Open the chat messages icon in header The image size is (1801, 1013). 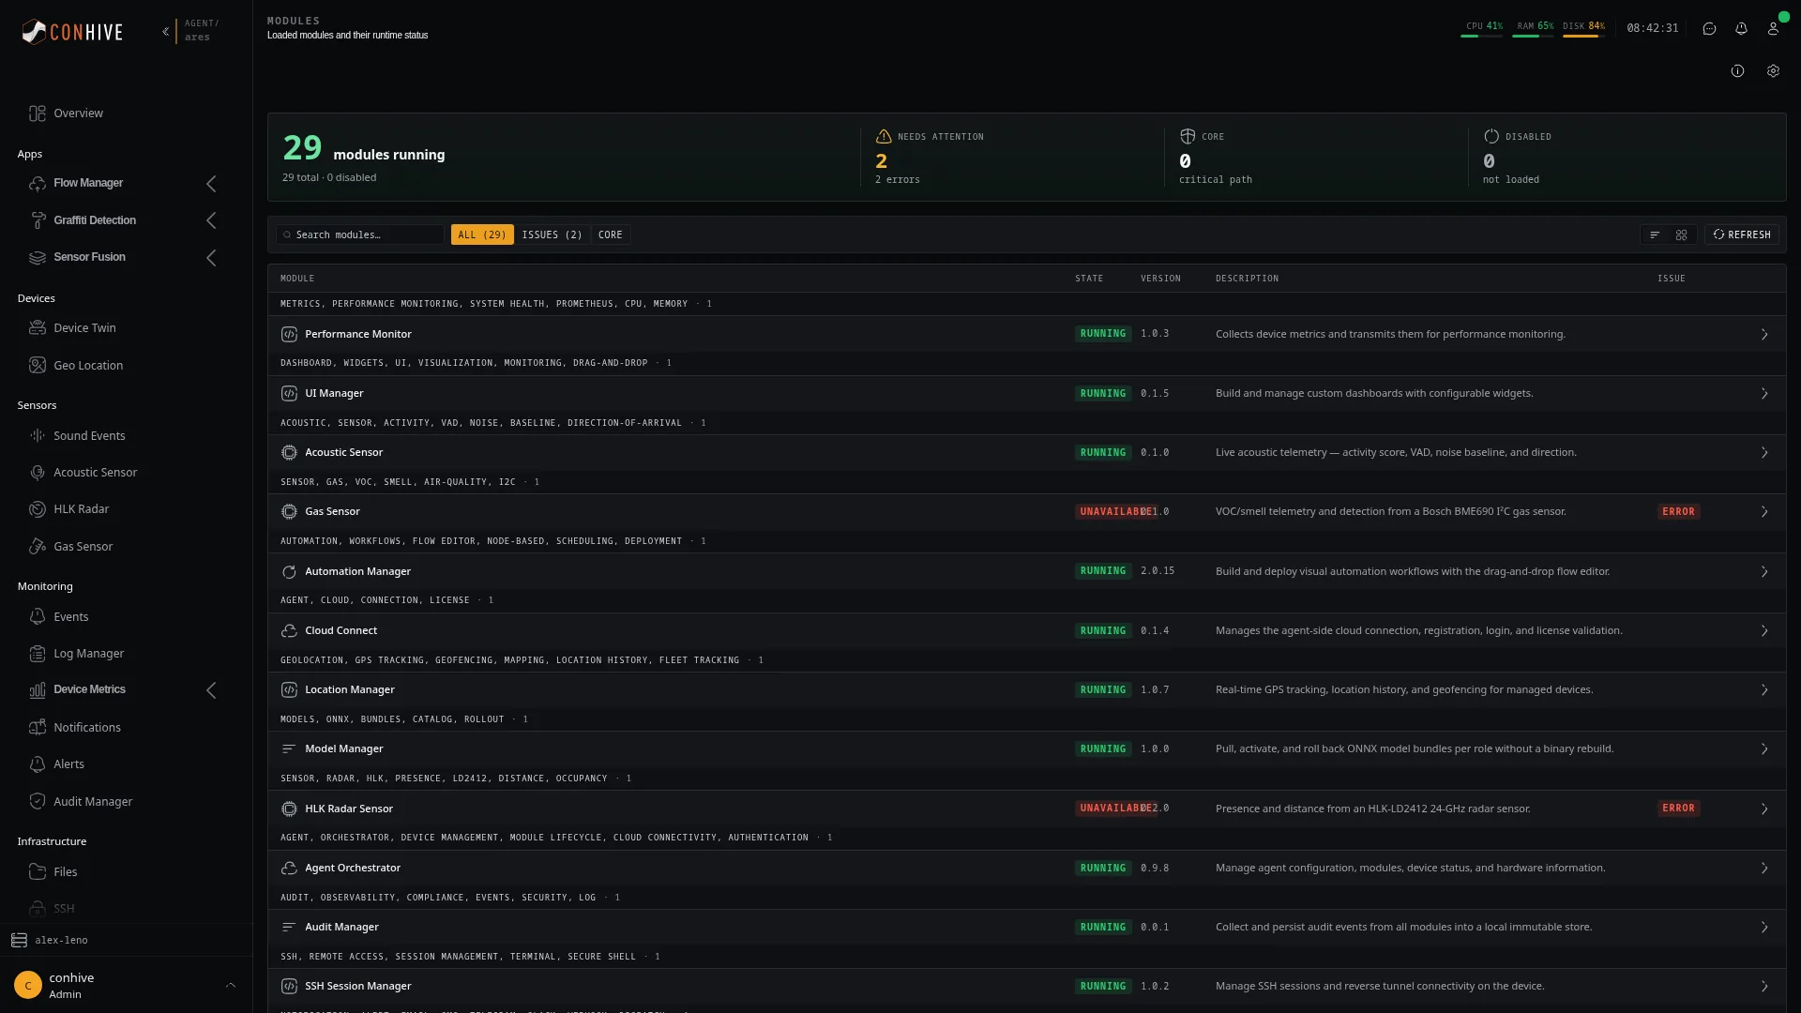point(1709,28)
